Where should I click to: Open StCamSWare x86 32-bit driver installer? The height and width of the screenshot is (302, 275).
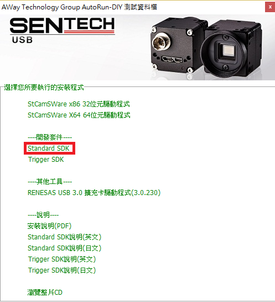pyautogui.click(x=79, y=104)
